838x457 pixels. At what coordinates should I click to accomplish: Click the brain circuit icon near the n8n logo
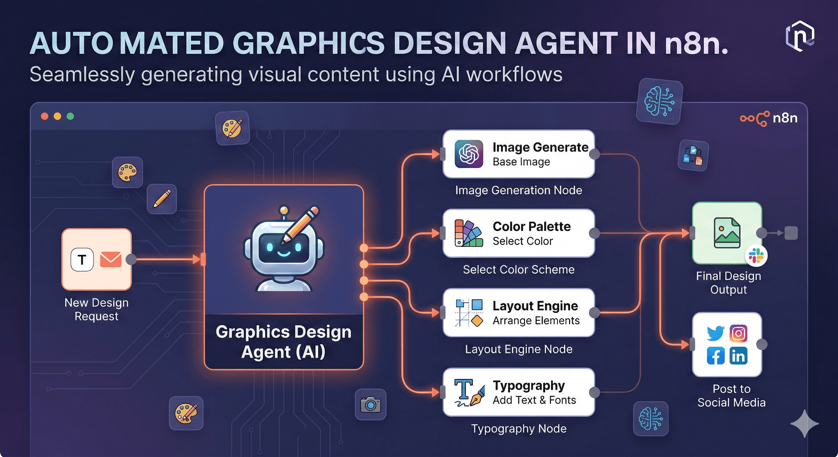tap(659, 101)
